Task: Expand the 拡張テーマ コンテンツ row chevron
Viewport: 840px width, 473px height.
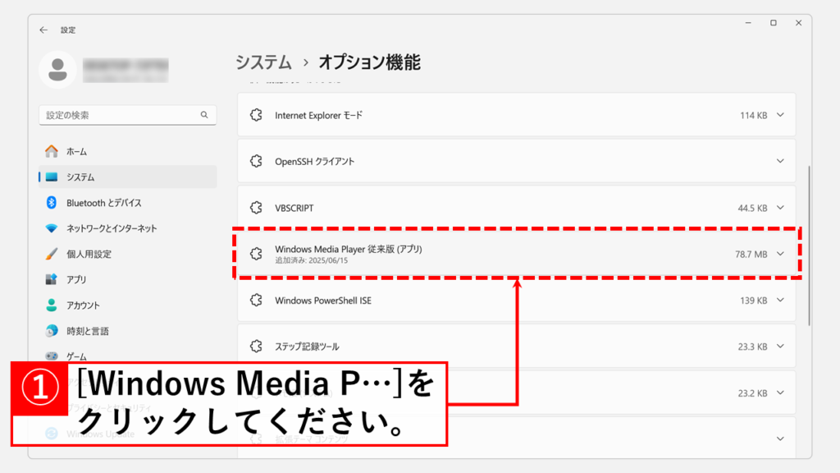Action: pos(781,439)
